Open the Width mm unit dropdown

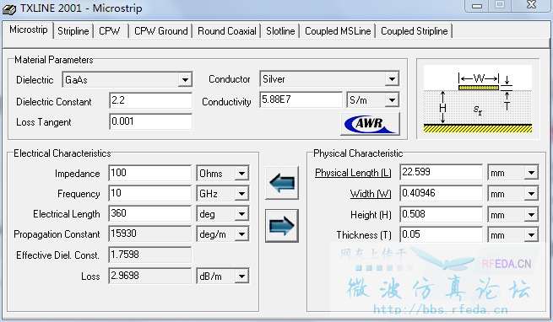click(x=531, y=193)
